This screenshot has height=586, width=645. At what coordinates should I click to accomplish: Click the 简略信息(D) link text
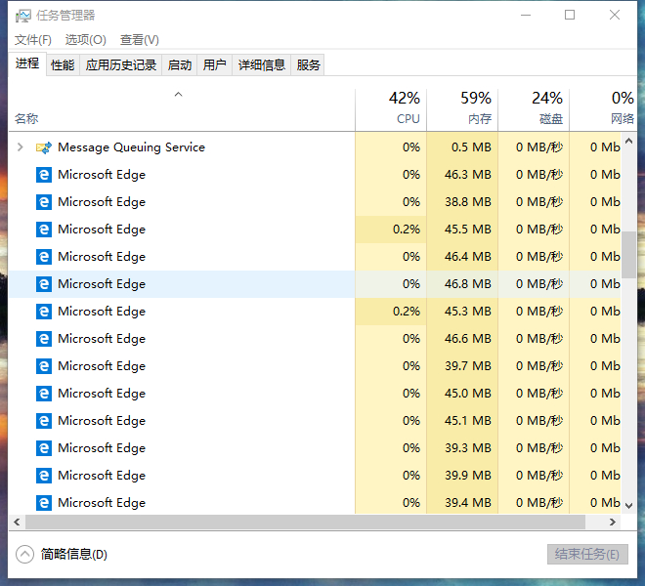(x=74, y=555)
